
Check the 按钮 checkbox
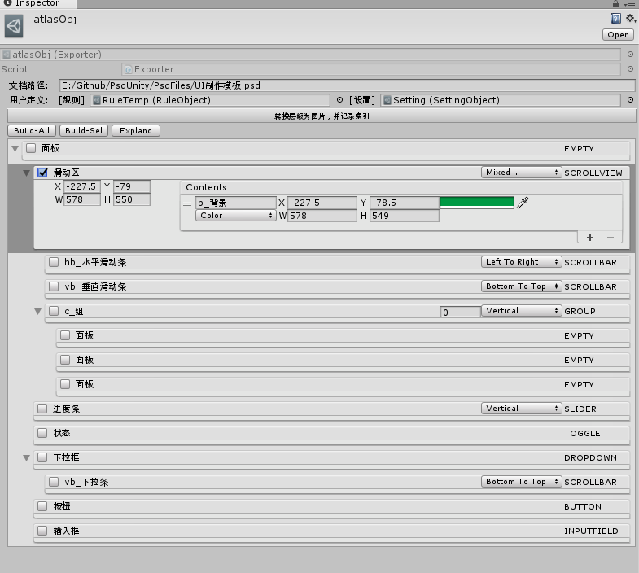[x=42, y=506]
